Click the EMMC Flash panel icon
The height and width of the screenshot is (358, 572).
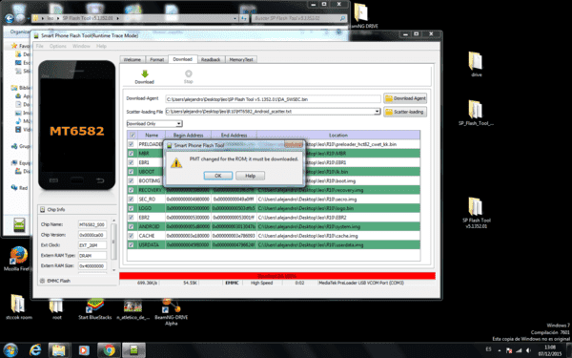[x=42, y=281]
